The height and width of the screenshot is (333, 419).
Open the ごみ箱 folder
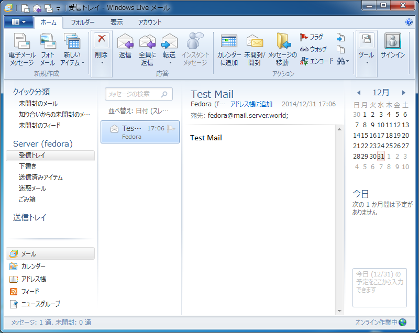27,199
